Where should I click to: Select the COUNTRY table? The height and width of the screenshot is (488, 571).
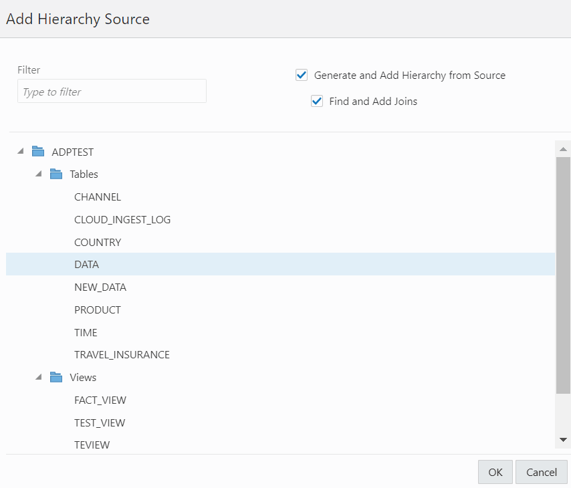coord(98,242)
